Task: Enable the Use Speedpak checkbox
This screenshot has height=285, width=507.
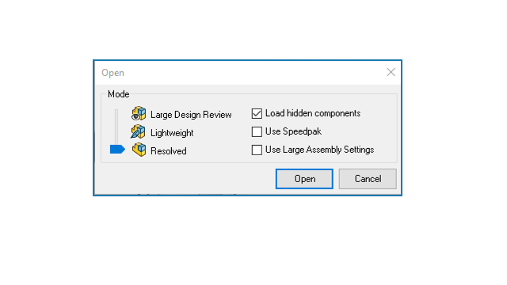Action: 257,131
